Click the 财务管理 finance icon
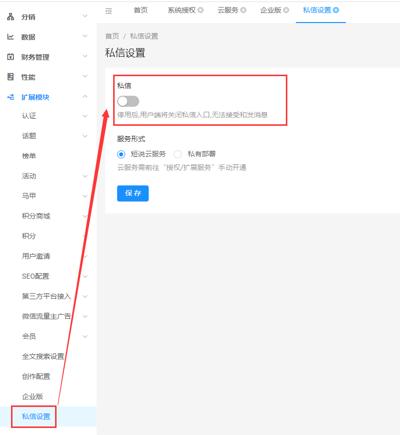Viewport: 400px width, 435px height. tap(11, 57)
